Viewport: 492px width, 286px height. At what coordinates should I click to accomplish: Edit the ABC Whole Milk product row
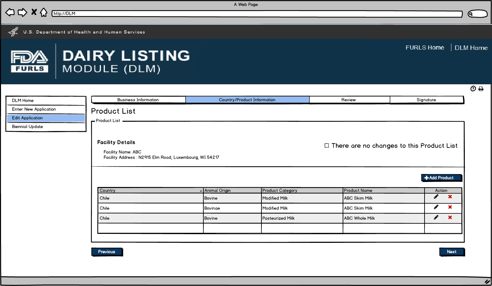(436, 217)
